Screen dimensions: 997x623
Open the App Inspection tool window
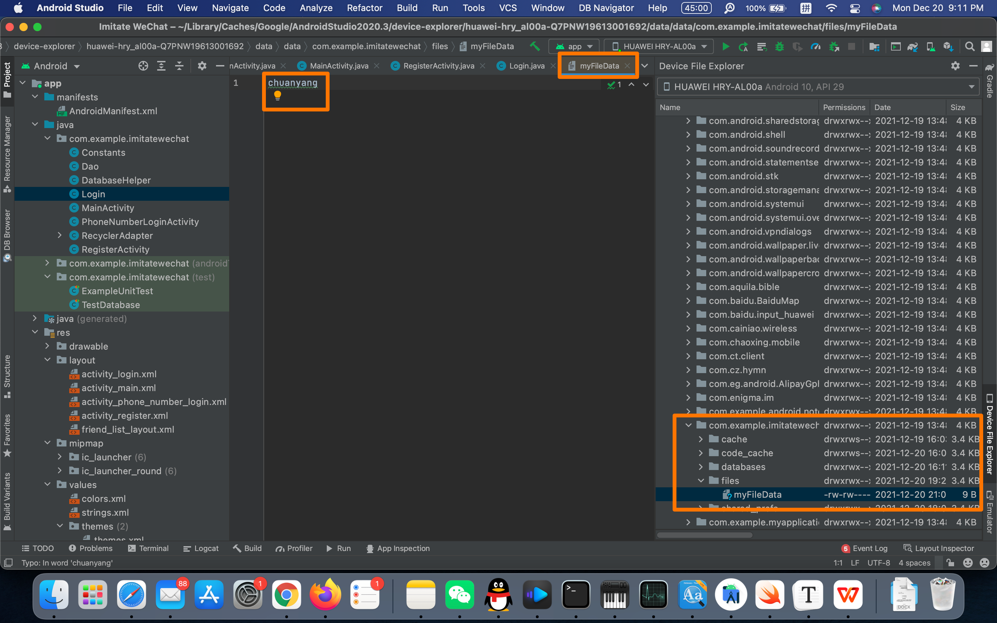point(398,549)
